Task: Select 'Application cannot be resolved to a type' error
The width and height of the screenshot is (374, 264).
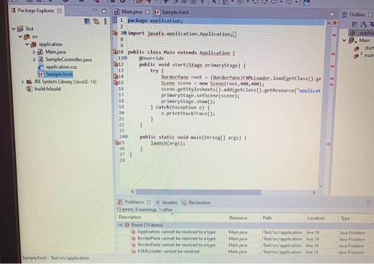Action: [x=176, y=231]
